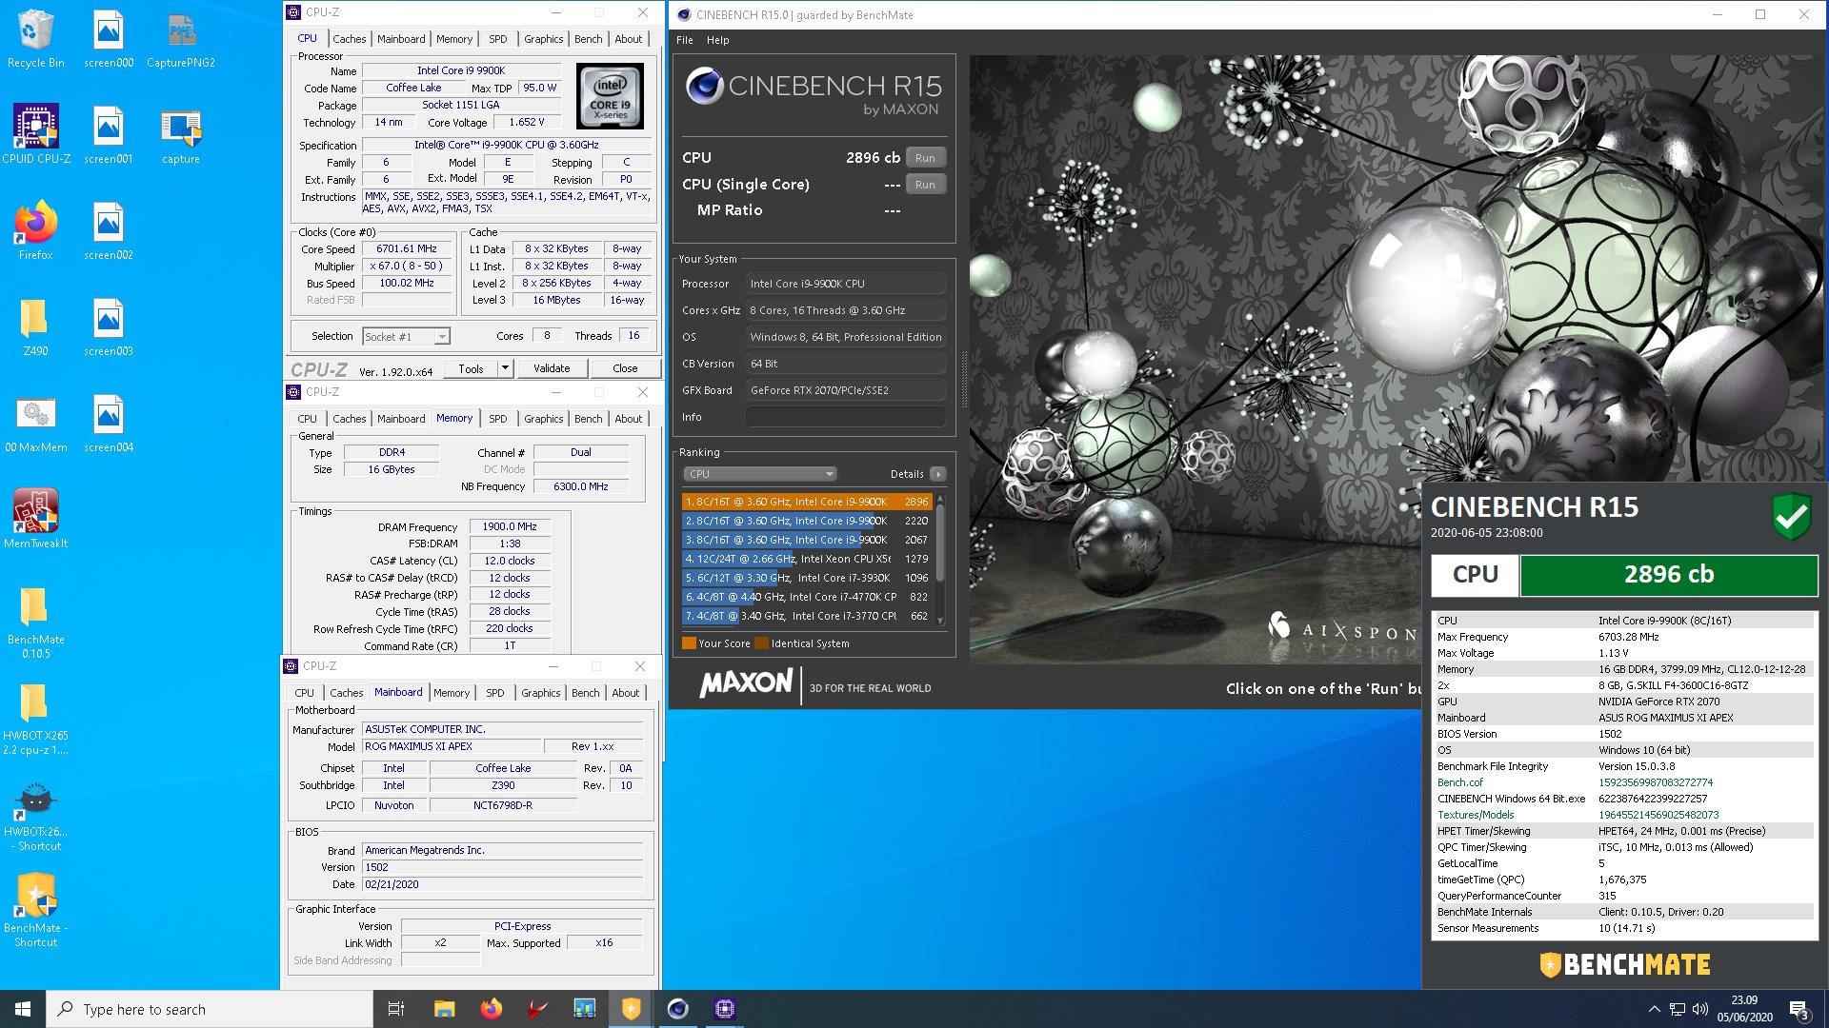Click the taskbar search box

point(210,1009)
